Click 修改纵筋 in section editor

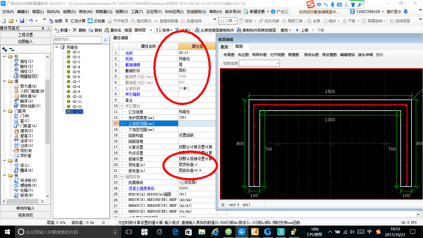312,55
